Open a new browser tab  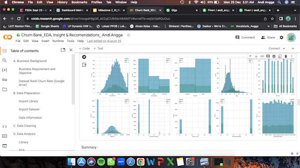click(x=278, y=10)
